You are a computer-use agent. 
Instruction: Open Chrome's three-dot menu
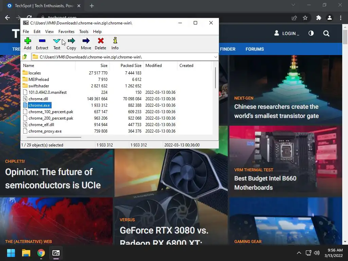(341, 18)
